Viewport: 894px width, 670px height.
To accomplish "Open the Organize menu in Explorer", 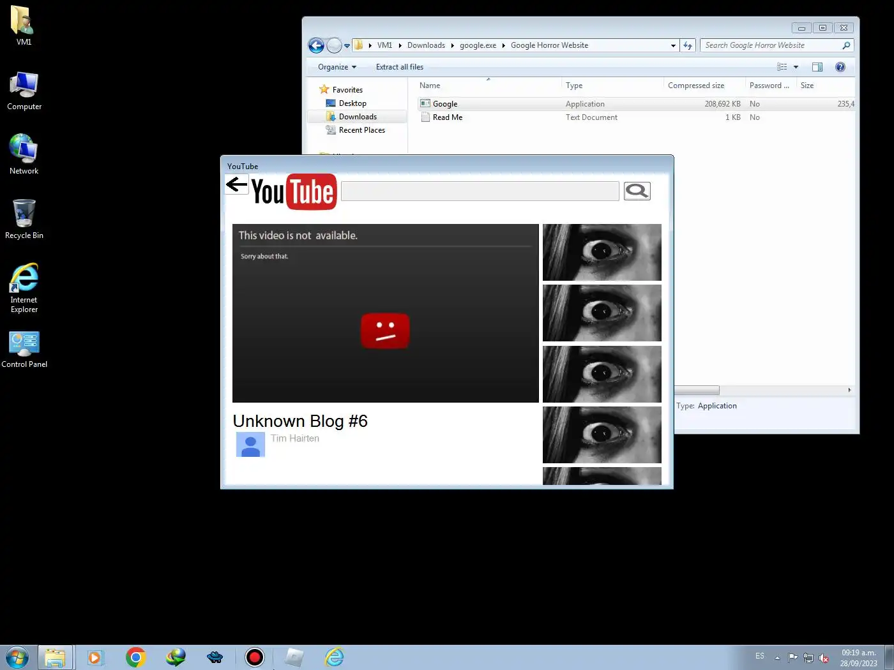I will tap(337, 67).
